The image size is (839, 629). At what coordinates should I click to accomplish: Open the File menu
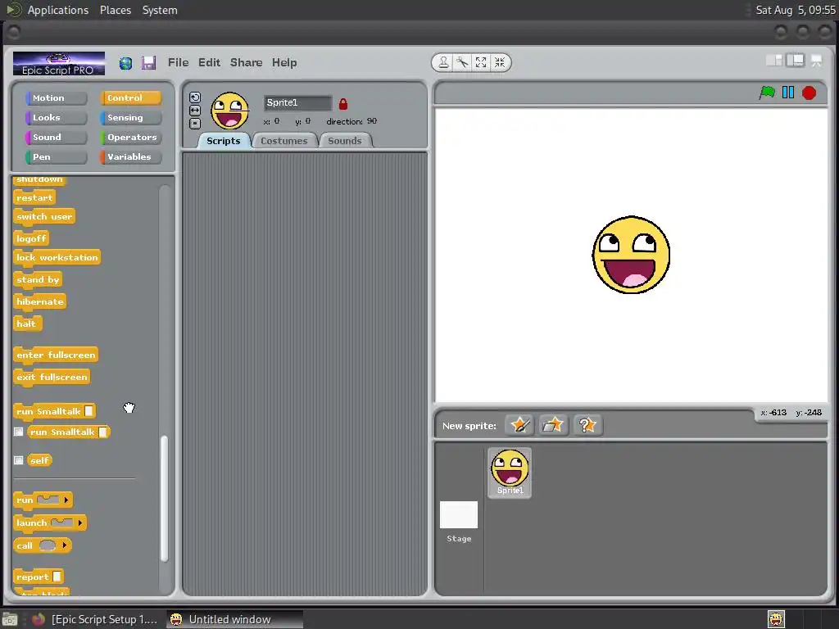click(x=178, y=62)
